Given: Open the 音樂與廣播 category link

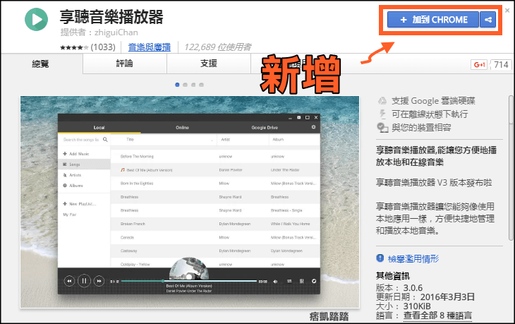Looking at the screenshot, I should 149,47.
